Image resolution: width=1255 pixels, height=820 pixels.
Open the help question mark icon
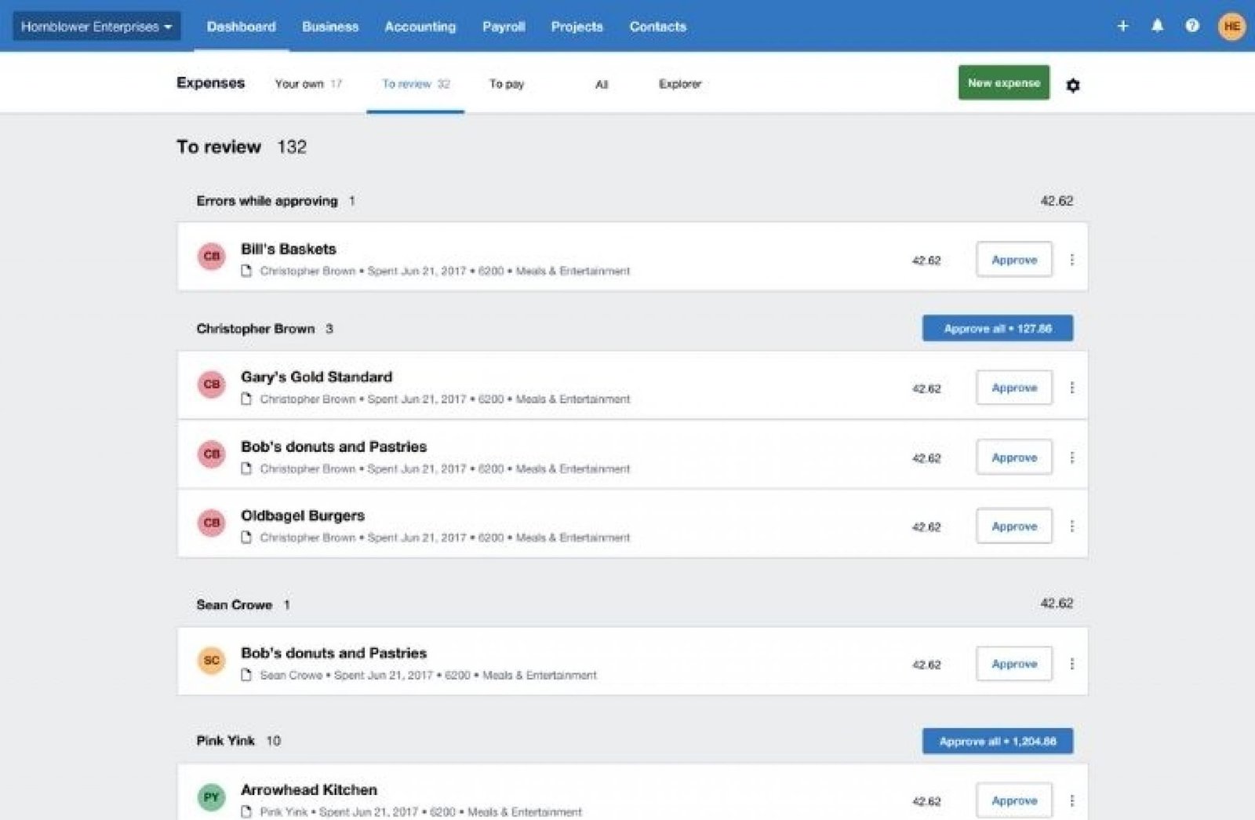(1192, 26)
